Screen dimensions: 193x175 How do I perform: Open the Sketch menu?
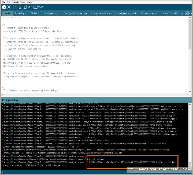point(15,2)
